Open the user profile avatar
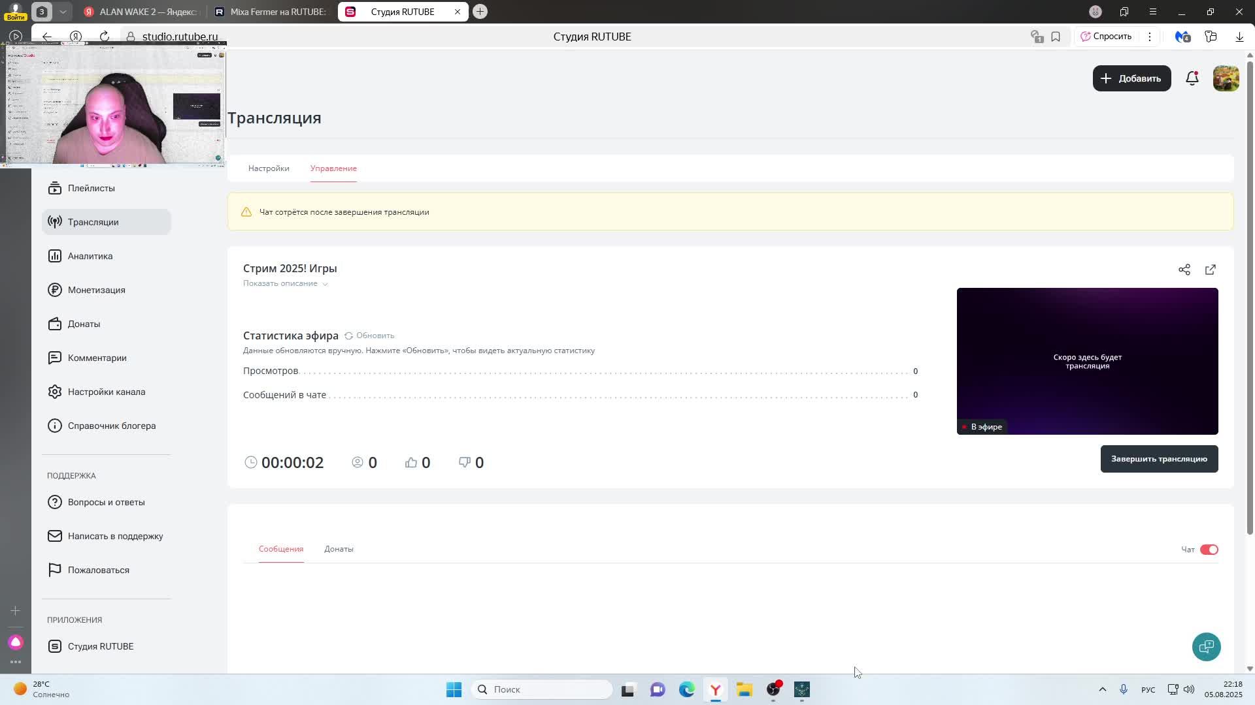Viewport: 1255px width, 705px height. pos(1226,78)
